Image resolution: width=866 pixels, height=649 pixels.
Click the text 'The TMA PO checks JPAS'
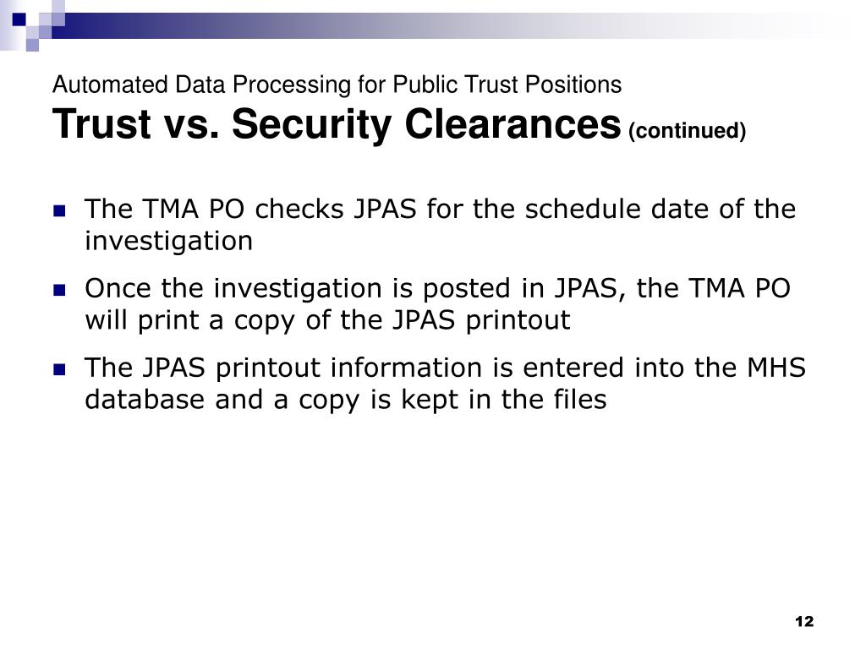click(x=250, y=210)
